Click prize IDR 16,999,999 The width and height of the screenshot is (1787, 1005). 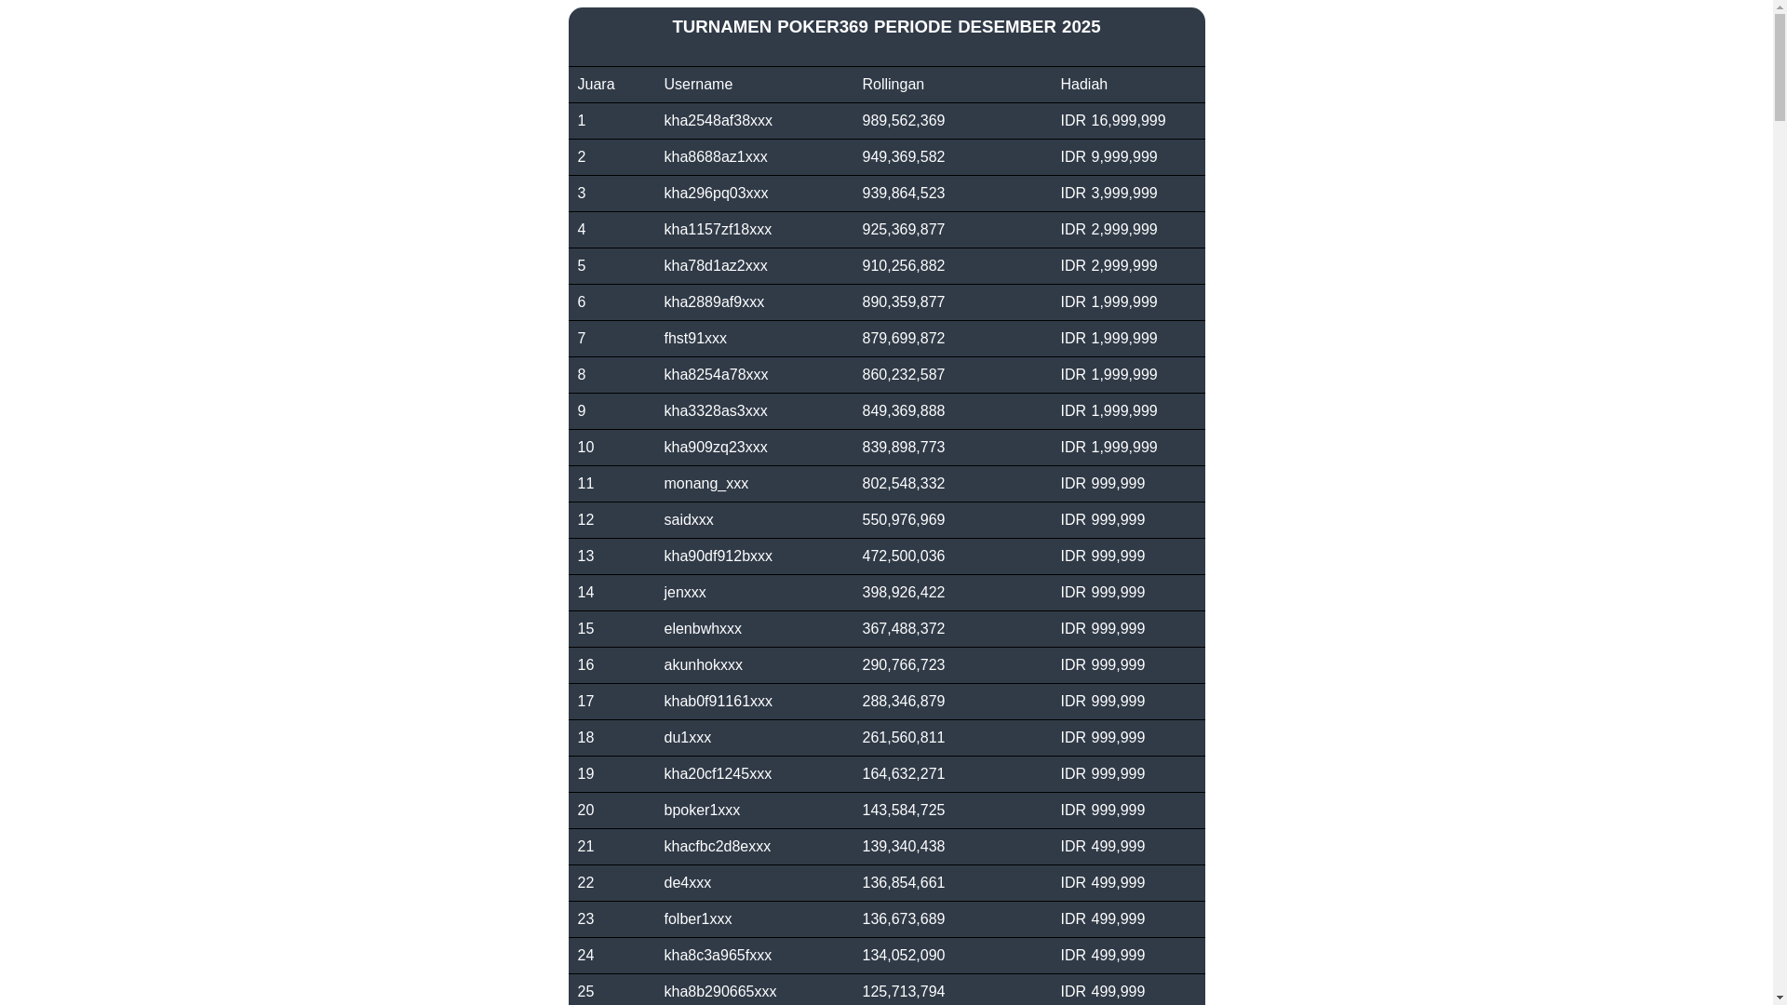(x=1111, y=121)
